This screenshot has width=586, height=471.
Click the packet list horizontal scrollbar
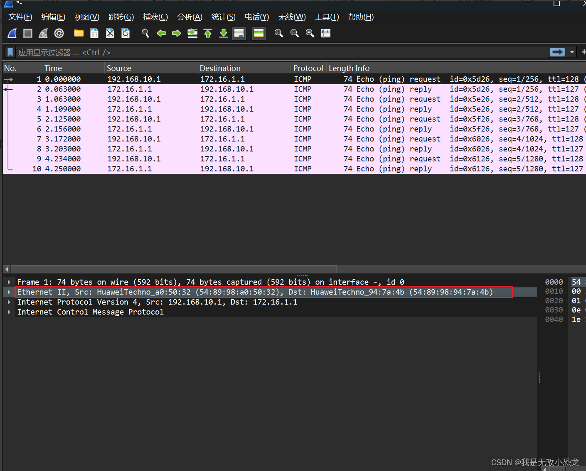pyautogui.click(x=174, y=269)
